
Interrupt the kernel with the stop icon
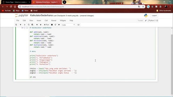(52, 25)
